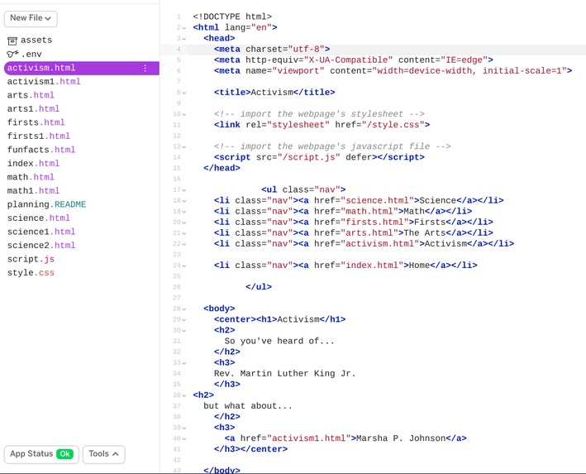Click the 'So you've heard of...' line
Screen dimensions: 586x474
pos(279,341)
